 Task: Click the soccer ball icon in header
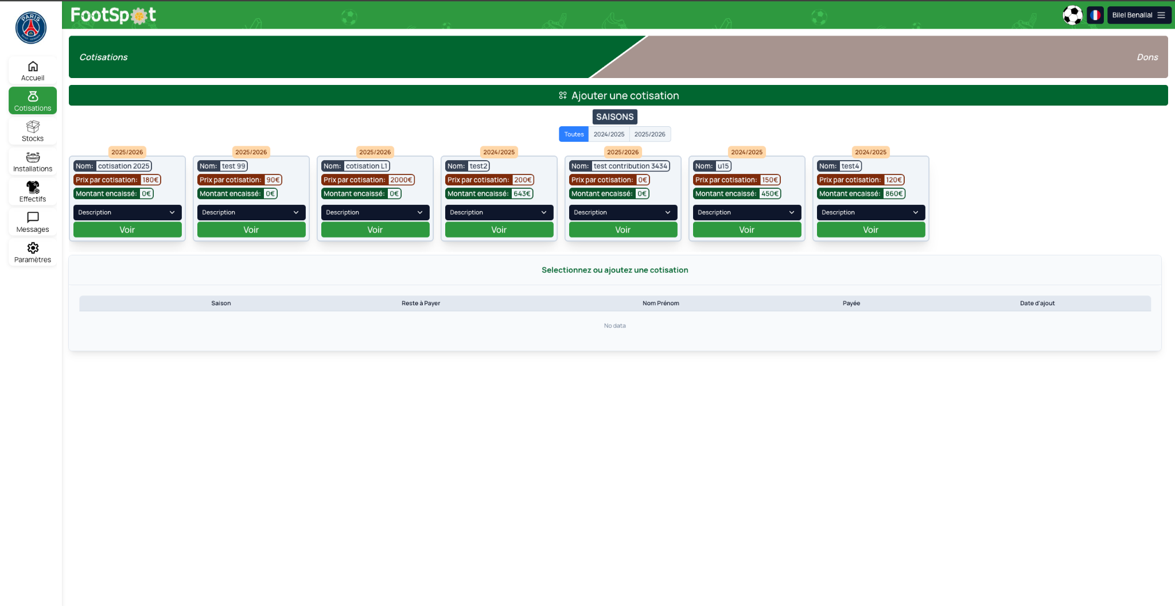1072,15
